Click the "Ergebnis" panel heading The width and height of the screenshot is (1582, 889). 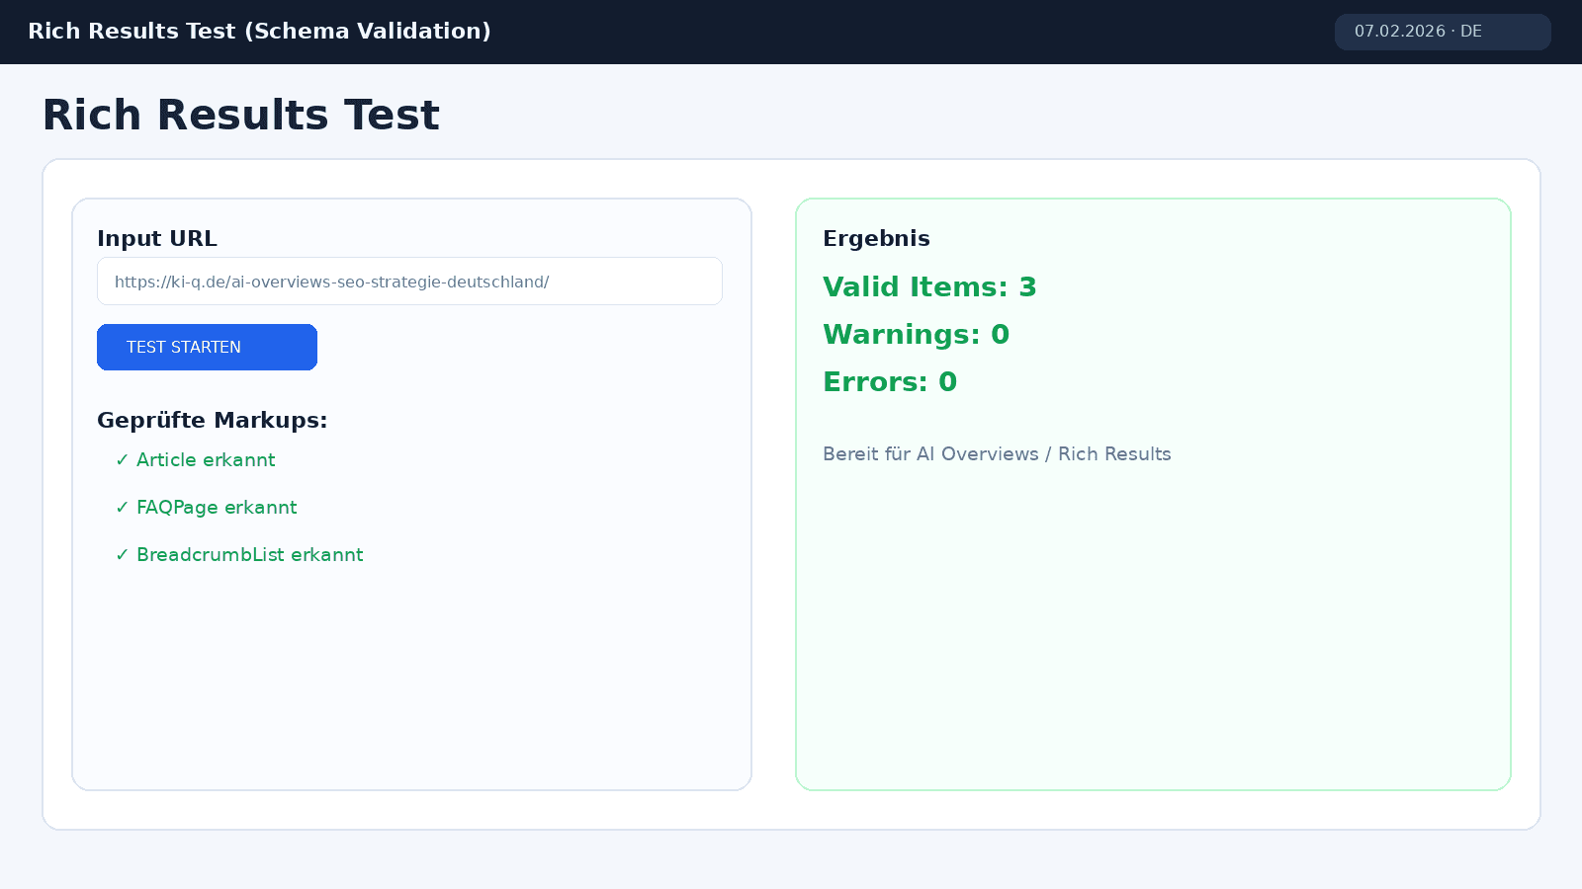(x=876, y=238)
